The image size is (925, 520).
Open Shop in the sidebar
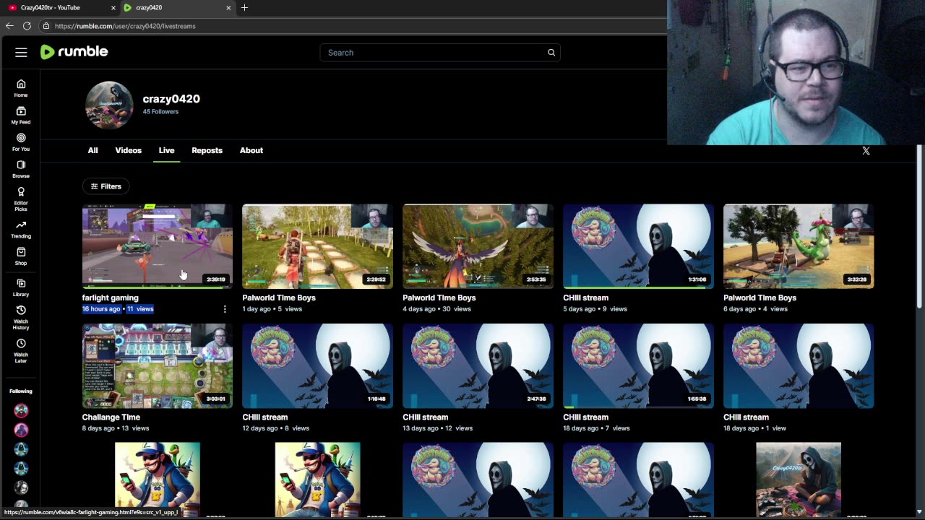[21, 256]
